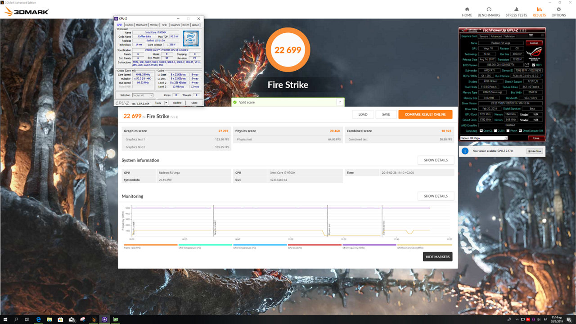
Task: Toggle the UEFI checkbox in GPU-Z
Action: [534, 65]
